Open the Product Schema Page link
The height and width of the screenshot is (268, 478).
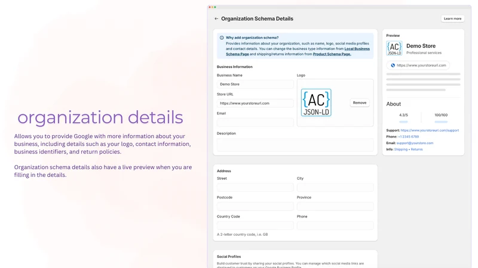[x=332, y=54]
